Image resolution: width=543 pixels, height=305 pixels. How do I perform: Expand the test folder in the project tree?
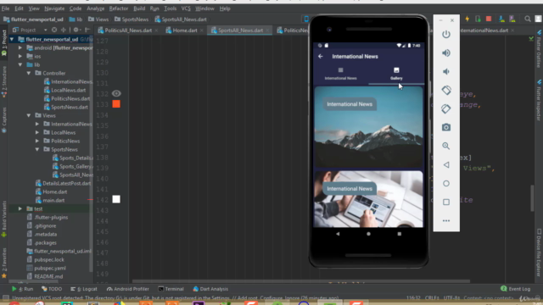20,209
